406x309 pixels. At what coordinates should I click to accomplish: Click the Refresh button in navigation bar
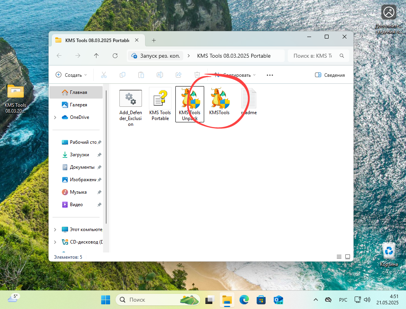point(115,56)
